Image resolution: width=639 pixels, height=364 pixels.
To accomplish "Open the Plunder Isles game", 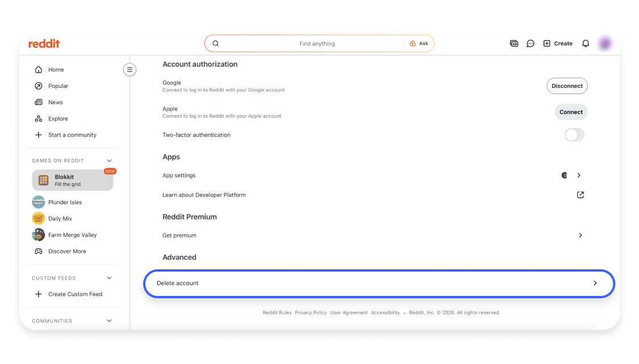I will click(x=38, y=202).
